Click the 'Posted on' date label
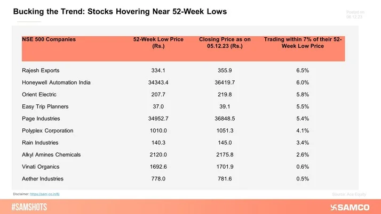 (x=355, y=14)
